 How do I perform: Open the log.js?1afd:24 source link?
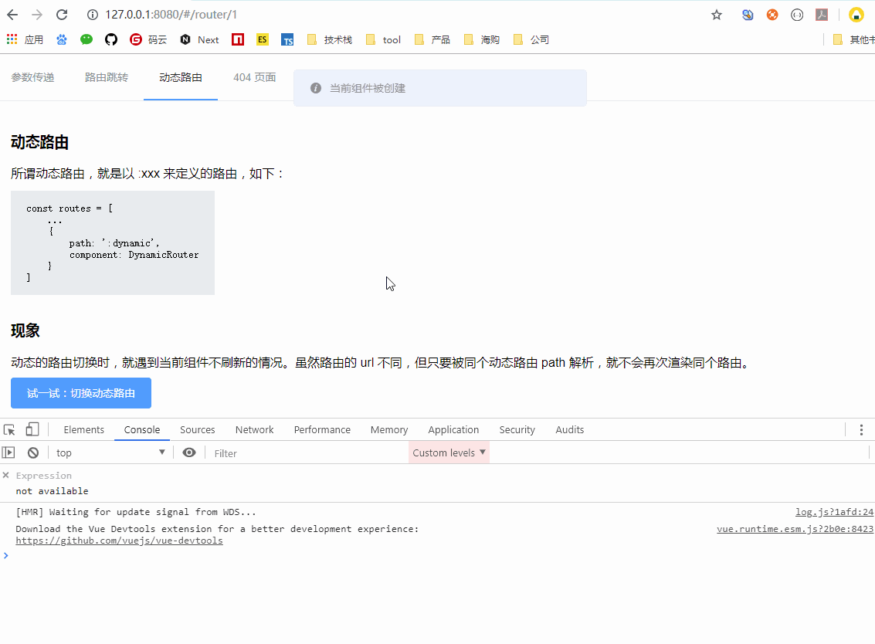click(834, 512)
